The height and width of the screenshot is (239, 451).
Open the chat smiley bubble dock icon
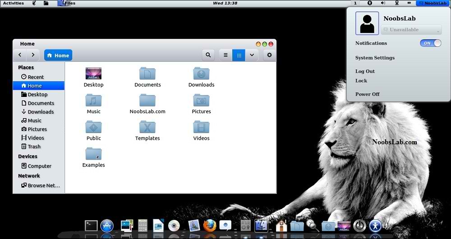pos(225,225)
